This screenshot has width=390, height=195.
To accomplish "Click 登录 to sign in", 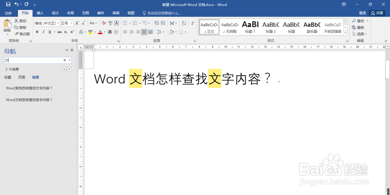I will [362, 13].
